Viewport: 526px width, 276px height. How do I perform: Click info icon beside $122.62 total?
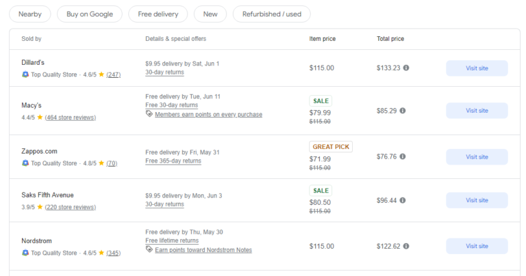pos(406,246)
